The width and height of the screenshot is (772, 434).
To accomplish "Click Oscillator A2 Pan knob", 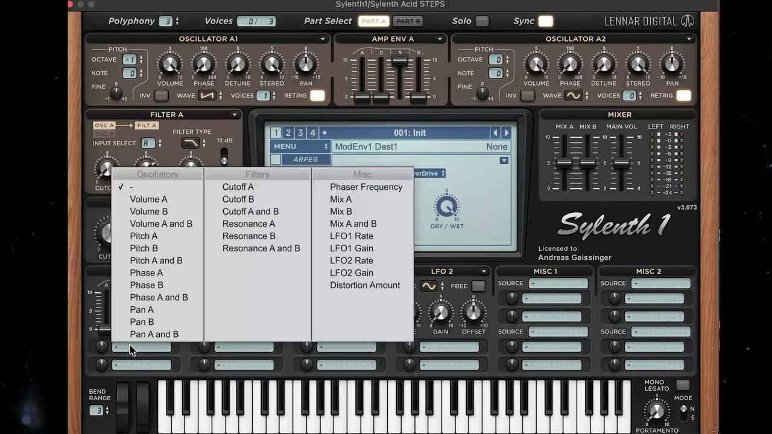I will pyautogui.click(x=672, y=64).
